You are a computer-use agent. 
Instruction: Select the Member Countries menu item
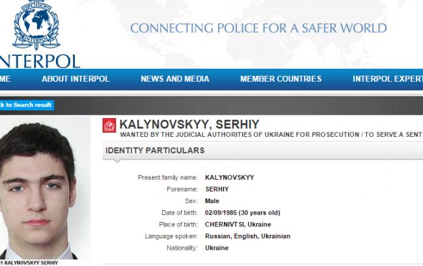280,79
